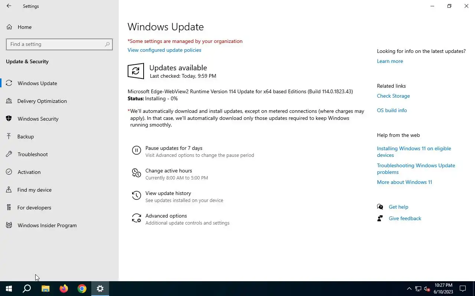The width and height of the screenshot is (475, 296).
Task: Click Change active hours option
Action: [169, 171]
